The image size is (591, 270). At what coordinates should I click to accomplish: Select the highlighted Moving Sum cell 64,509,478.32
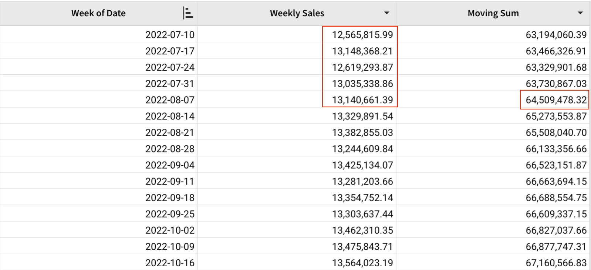click(556, 100)
